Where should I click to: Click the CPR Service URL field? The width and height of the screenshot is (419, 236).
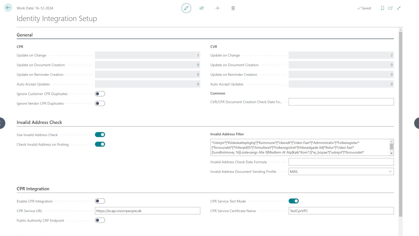click(x=148, y=211)
